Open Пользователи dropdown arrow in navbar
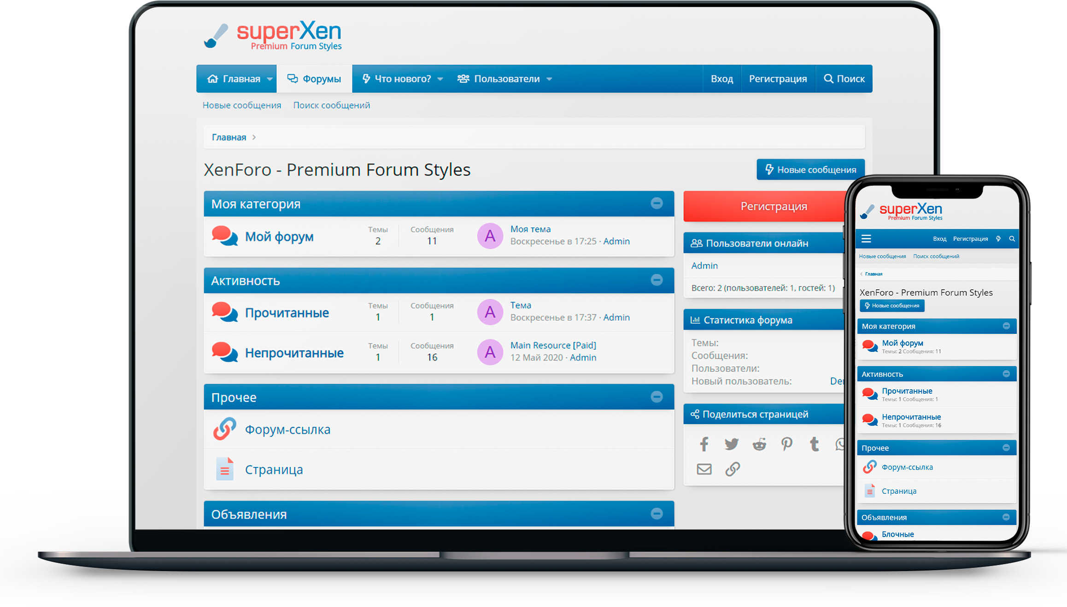This screenshot has width=1067, height=607. (549, 79)
